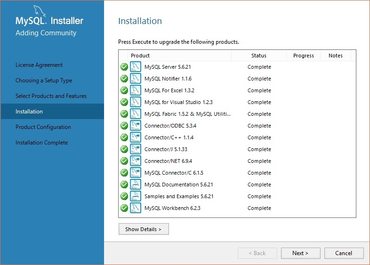The image size is (370, 265).
Task: Cancel the installer
Action: click(x=344, y=253)
